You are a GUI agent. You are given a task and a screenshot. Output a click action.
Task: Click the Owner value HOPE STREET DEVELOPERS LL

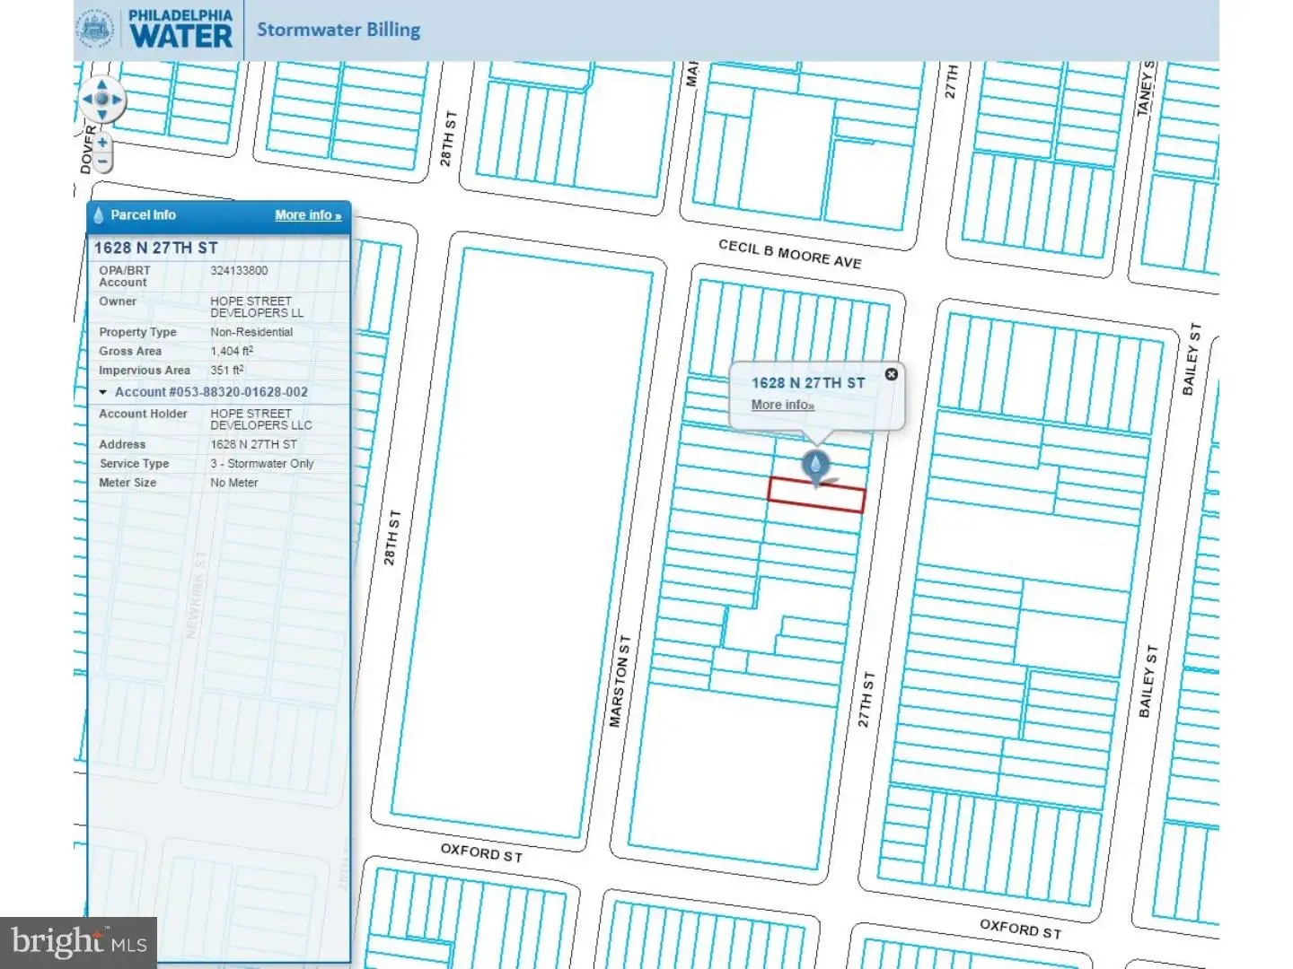pos(257,307)
